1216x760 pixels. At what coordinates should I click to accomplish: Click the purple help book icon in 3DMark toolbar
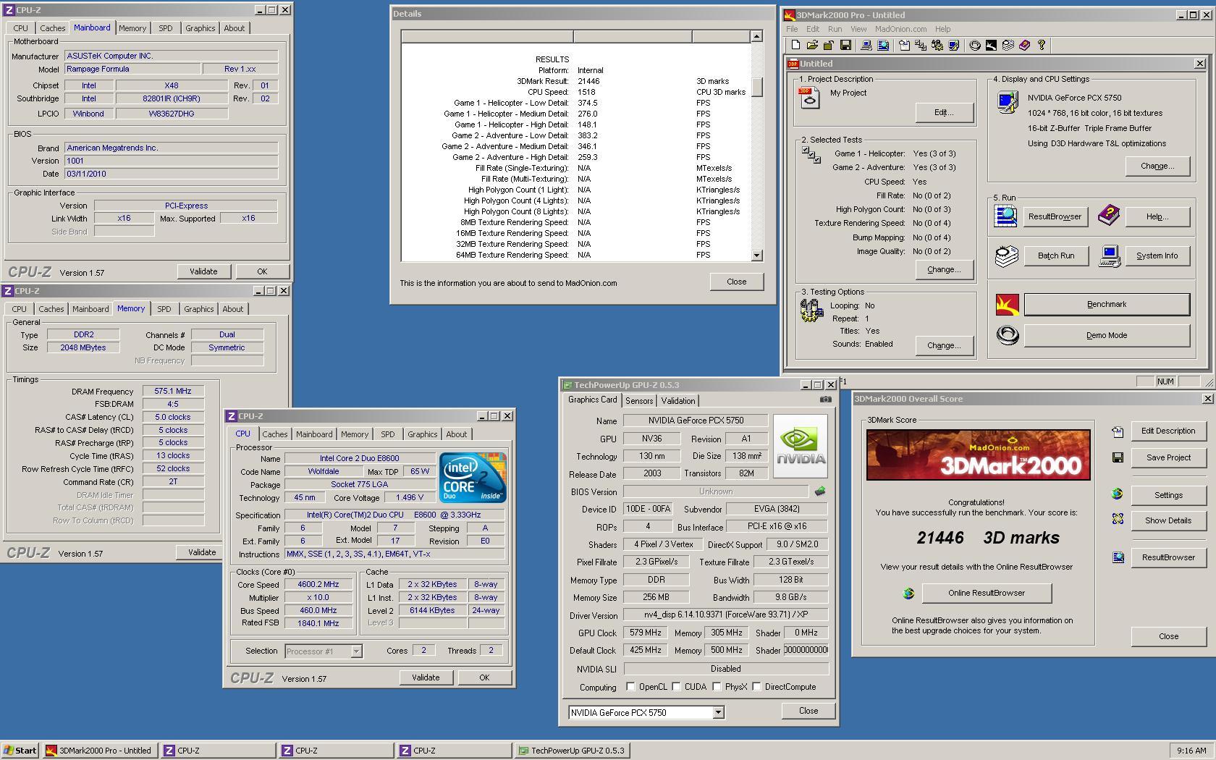tap(1025, 45)
